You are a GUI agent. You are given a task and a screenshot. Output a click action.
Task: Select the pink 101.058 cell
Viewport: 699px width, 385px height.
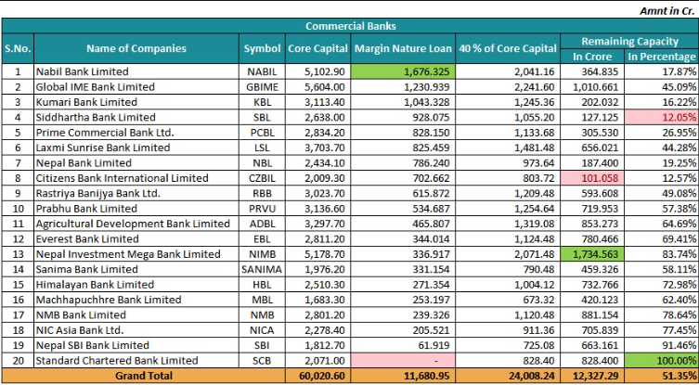pos(591,177)
